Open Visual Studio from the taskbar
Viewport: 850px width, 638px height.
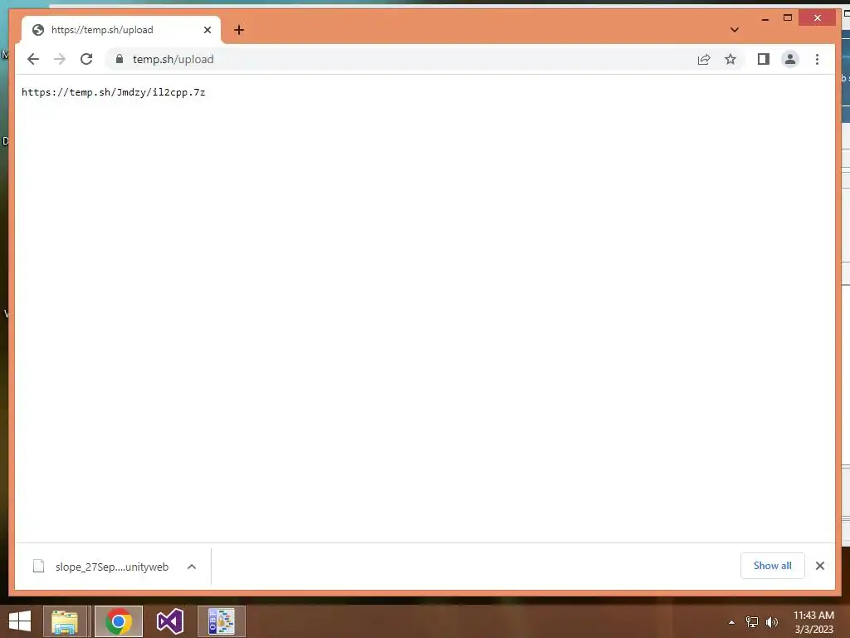point(169,621)
